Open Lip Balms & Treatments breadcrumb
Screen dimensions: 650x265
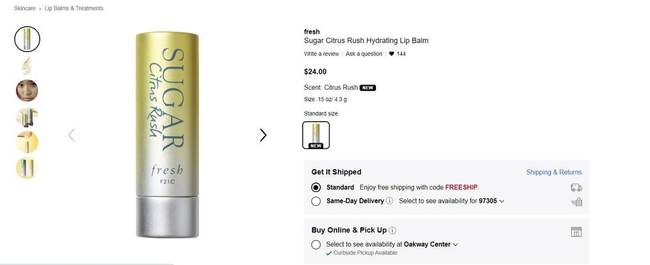point(74,8)
